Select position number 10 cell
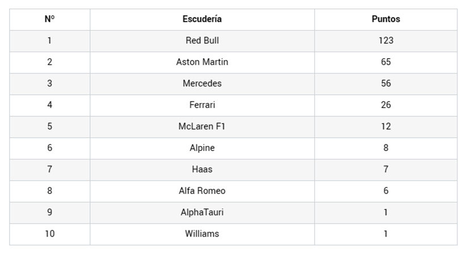Screen dimensions: 465x254 point(49,234)
